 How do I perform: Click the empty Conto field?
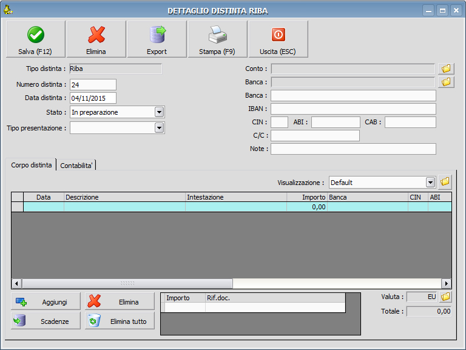coord(353,69)
